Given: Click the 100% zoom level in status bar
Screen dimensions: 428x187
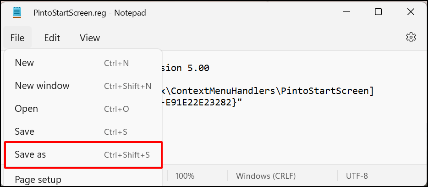Looking at the screenshot, I should pos(185,176).
